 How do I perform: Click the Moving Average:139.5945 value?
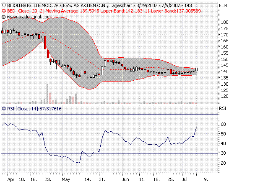click(x=72, y=11)
